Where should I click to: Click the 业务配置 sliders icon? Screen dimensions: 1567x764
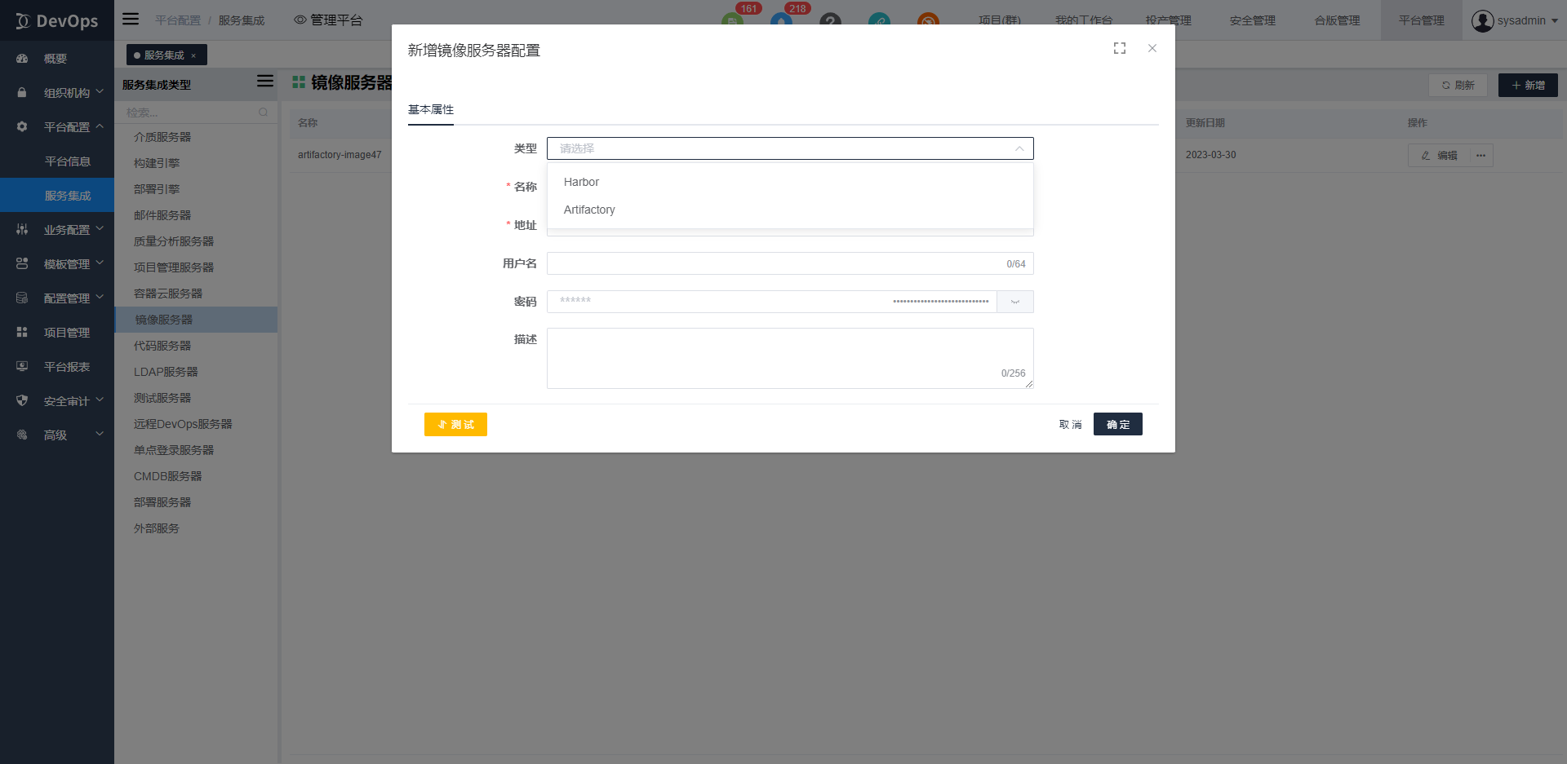22,230
